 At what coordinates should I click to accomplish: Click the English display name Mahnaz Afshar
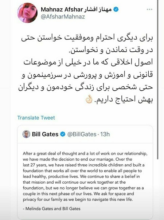62,9
